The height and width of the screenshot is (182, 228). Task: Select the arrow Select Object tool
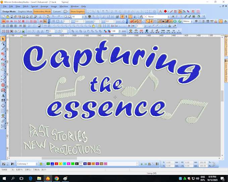(3, 39)
